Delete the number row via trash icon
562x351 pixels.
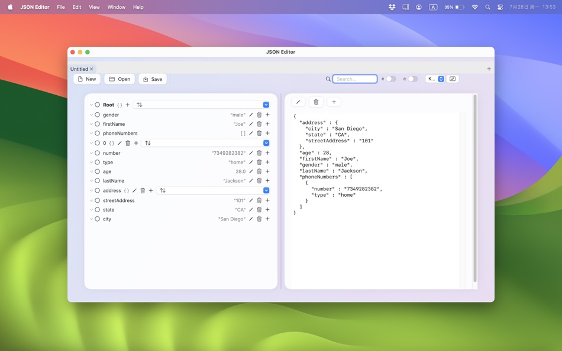point(259,153)
